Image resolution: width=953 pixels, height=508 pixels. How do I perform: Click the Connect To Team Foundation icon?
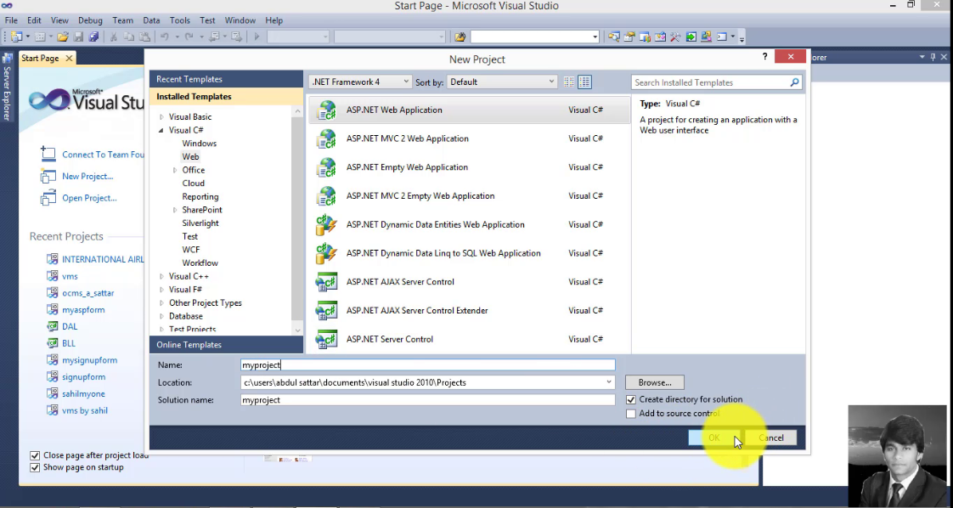coord(48,154)
